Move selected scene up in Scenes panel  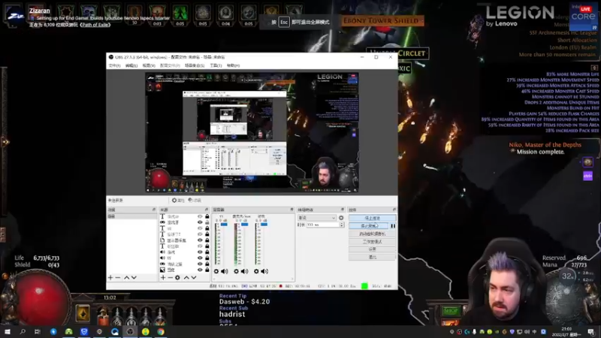[126, 277]
